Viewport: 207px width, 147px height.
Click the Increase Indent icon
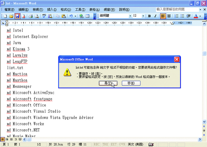[x=188, y=16]
